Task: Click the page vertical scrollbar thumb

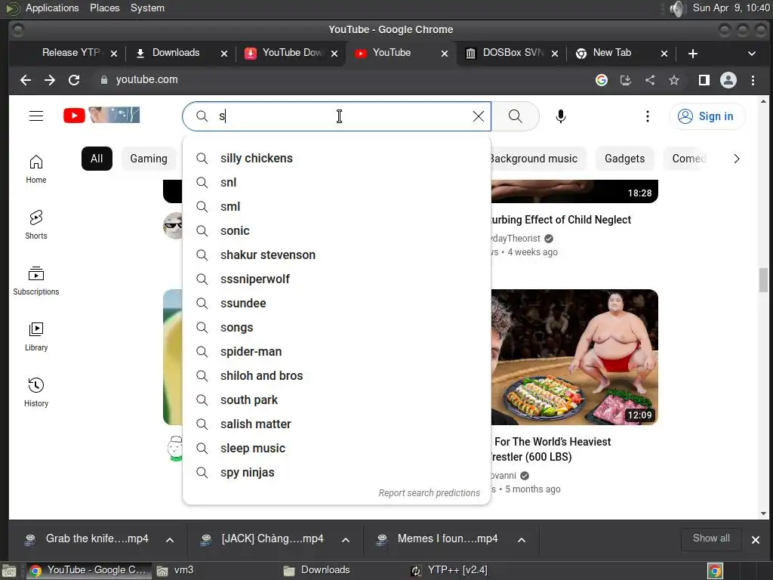Action: click(x=763, y=280)
